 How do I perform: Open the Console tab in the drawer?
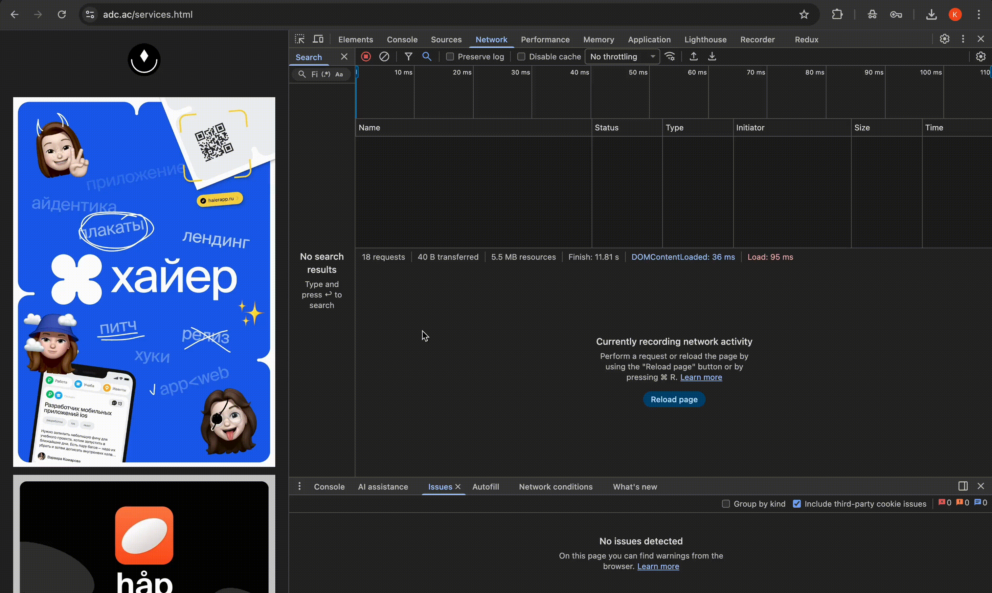coord(329,487)
